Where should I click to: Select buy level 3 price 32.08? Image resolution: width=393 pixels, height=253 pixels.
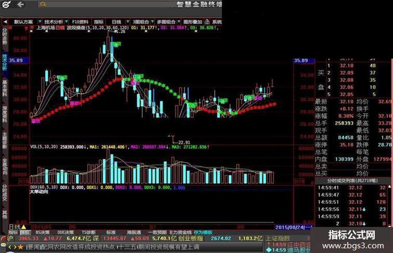click(x=346, y=80)
